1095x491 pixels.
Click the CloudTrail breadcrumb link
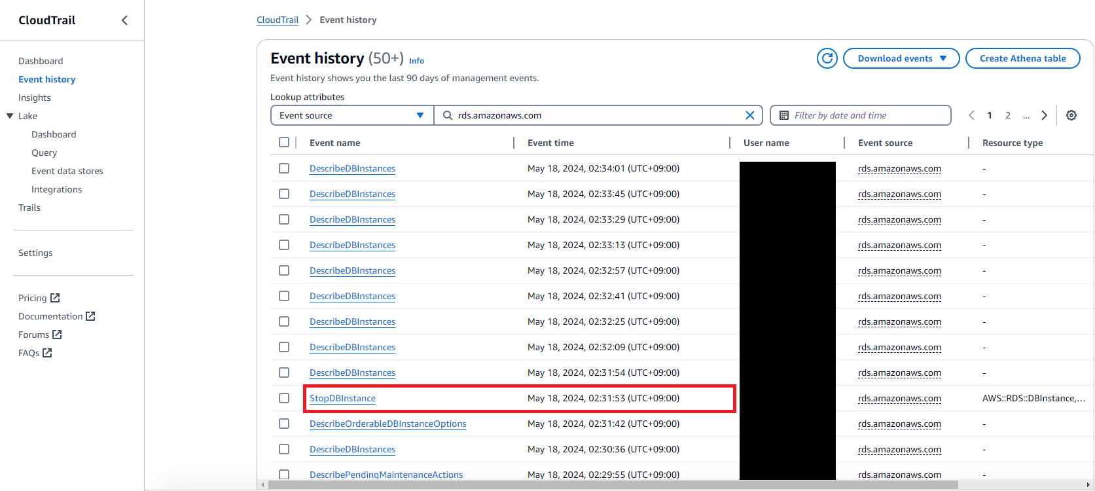pyautogui.click(x=278, y=20)
